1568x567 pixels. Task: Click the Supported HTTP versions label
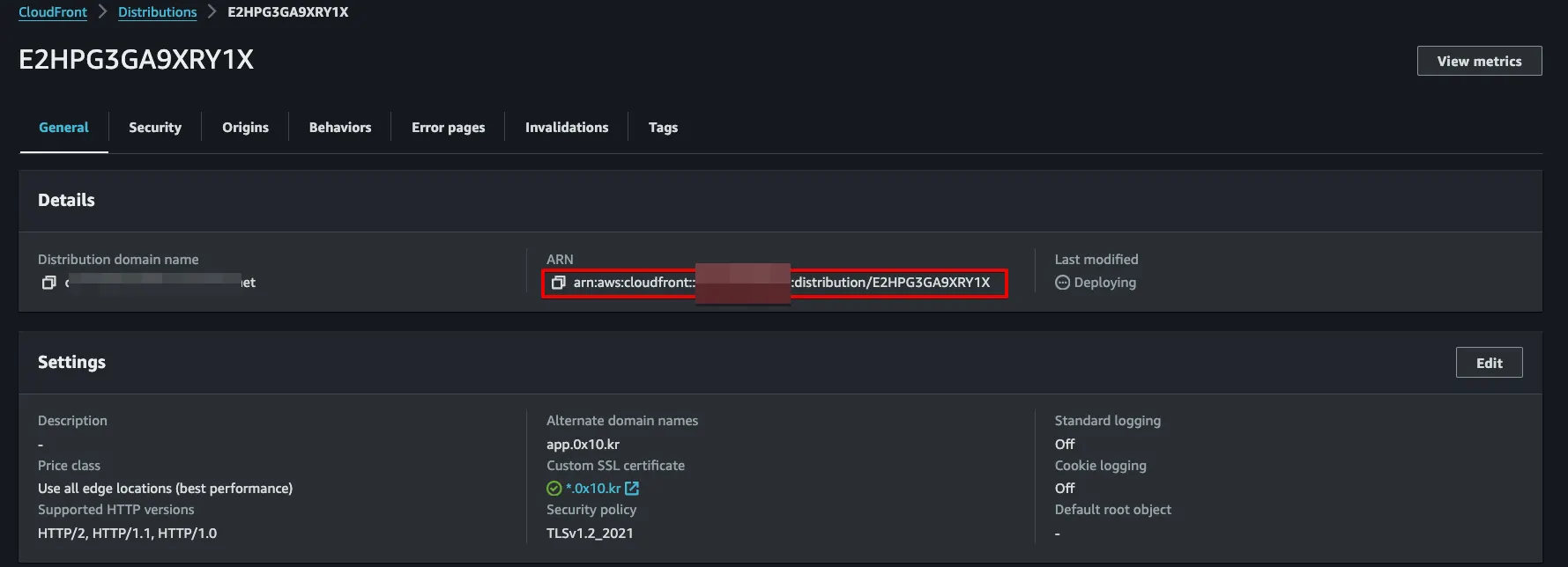pyautogui.click(x=115, y=510)
